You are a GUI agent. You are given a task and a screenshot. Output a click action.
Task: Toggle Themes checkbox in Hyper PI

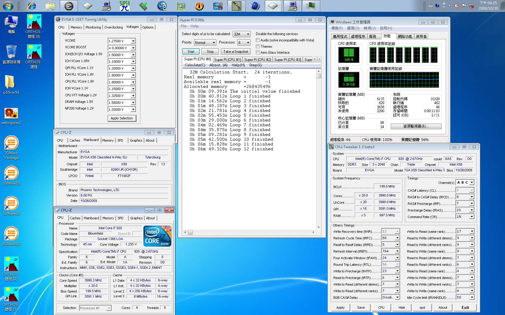[x=258, y=46]
